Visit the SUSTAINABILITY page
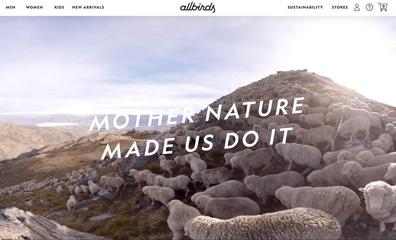The width and height of the screenshot is (396, 240). tap(305, 7)
